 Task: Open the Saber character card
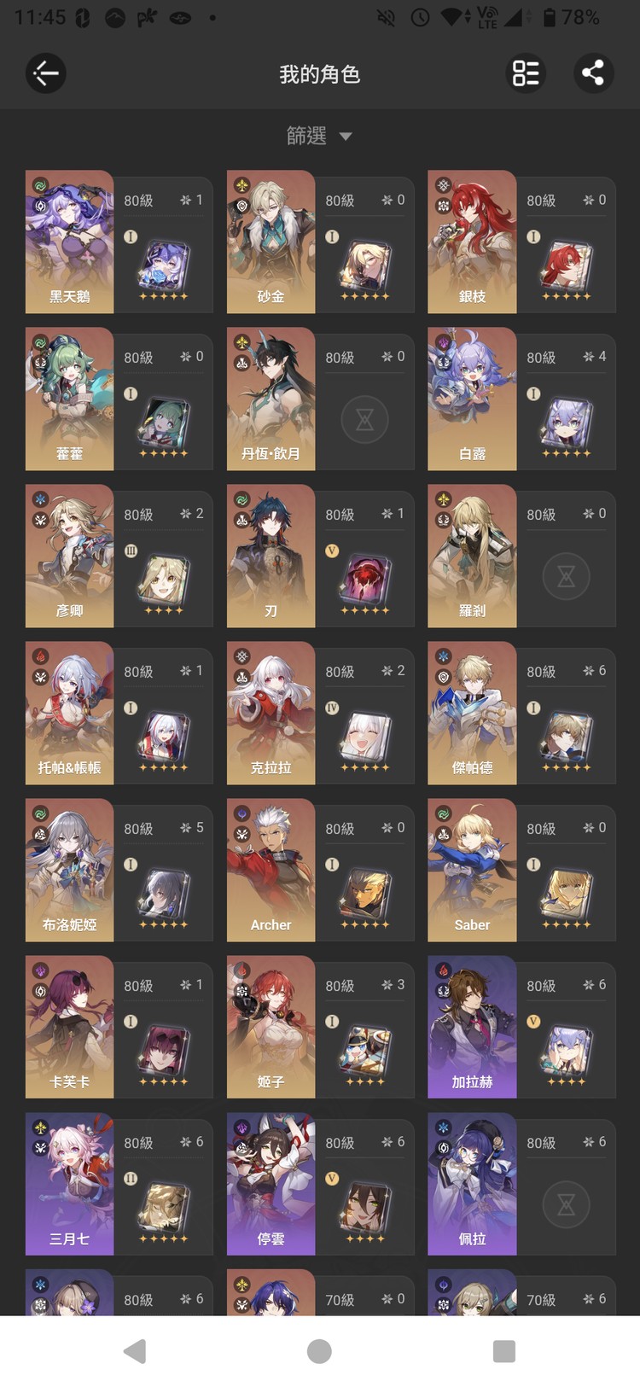pos(521,870)
